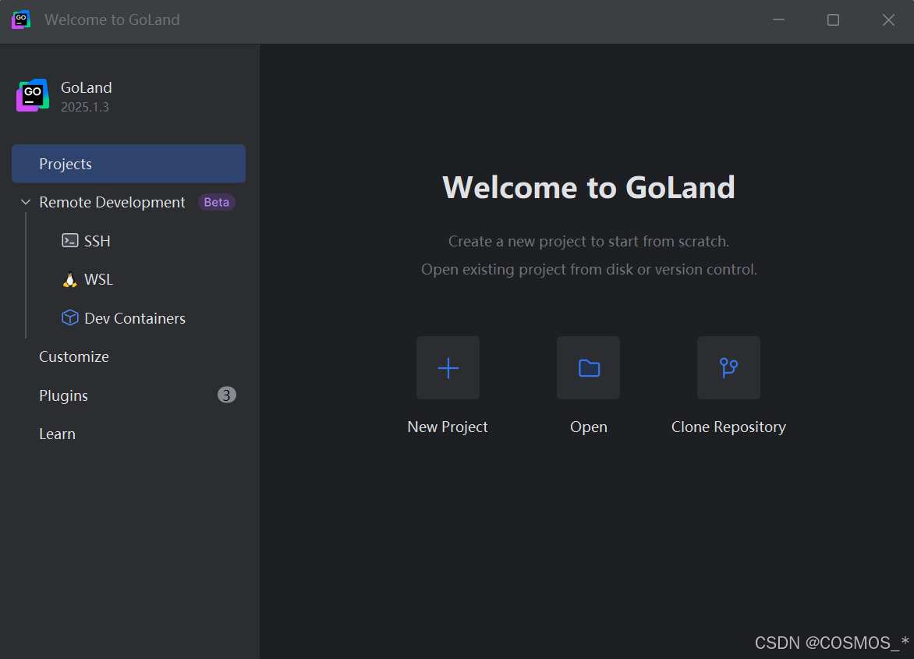Click the GoLand icon in title bar
914x659 pixels.
pos(21,19)
